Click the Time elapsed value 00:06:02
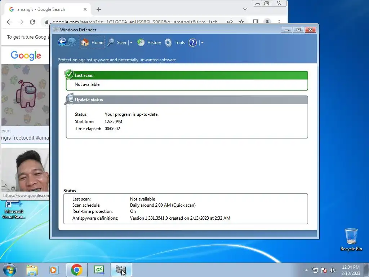 point(112,129)
